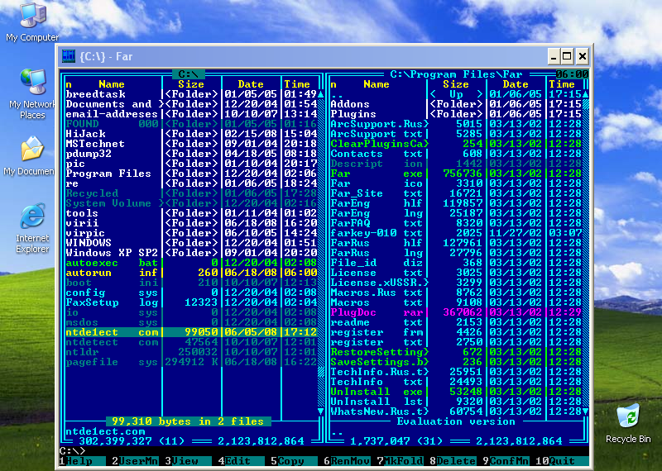Select the breedtask folder in left panel
Image resolution: width=662 pixels, height=471 pixels.
pyautogui.click(x=191, y=94)
